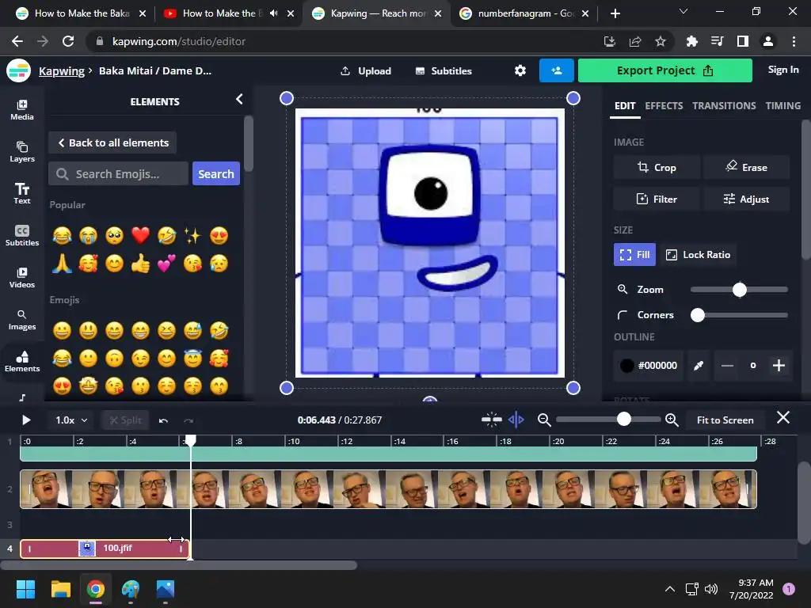
Task: Add the sparkles emoji
Action: click(192, 235)
